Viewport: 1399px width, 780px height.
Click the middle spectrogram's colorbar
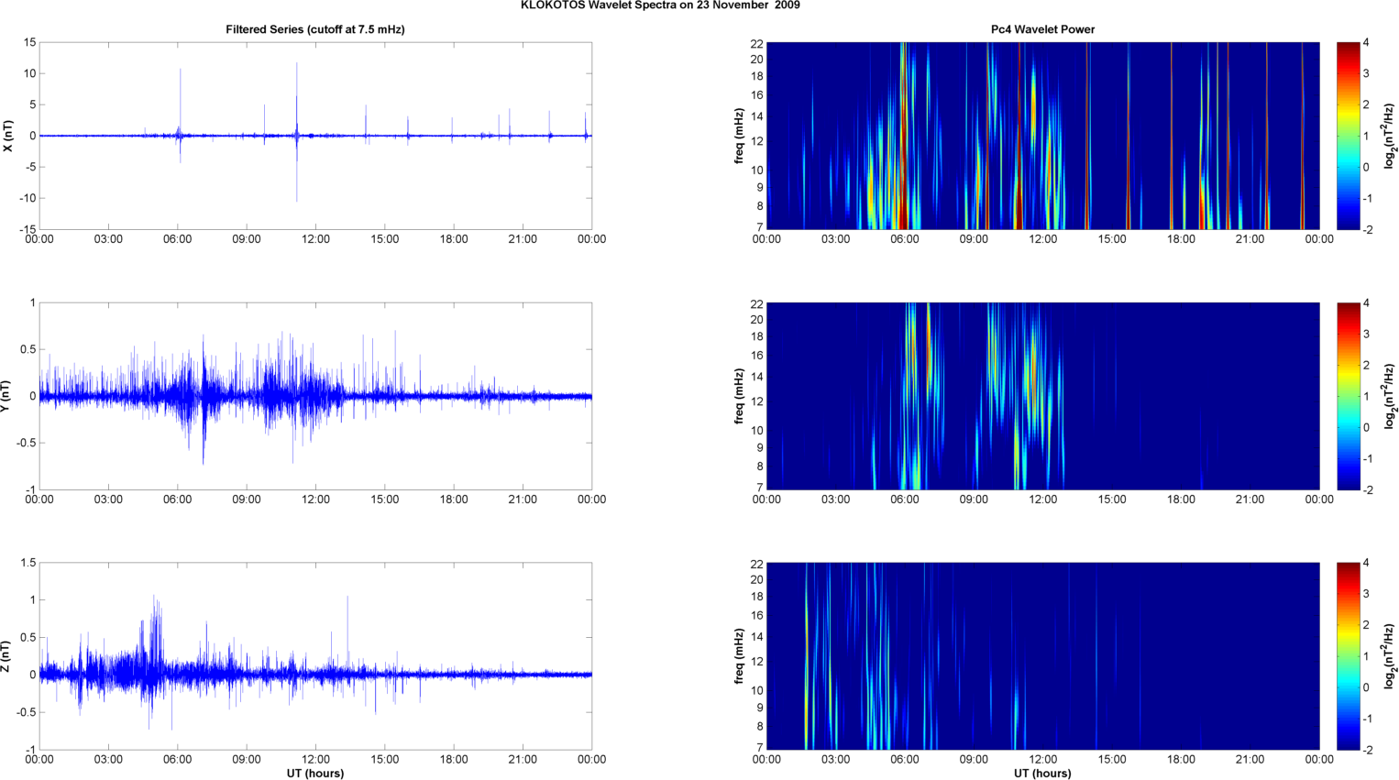pos(1347,396)
